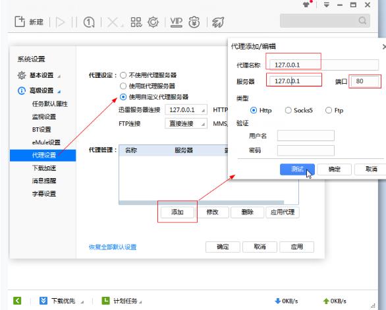Image resolution: width=386 pixels, height=310 pixels.
Task: Click the pause download icon
Action: point(74,22)
